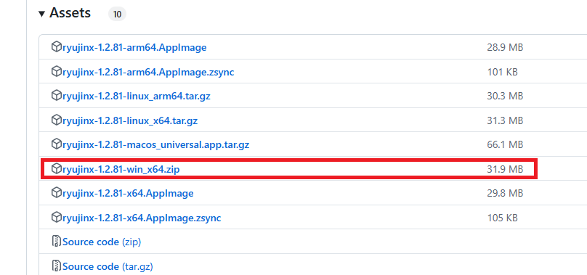Download ryujinx-1.2.81-x64.AppImage
The height and width of the screenshot is (275, 587).
pos(128,194)
